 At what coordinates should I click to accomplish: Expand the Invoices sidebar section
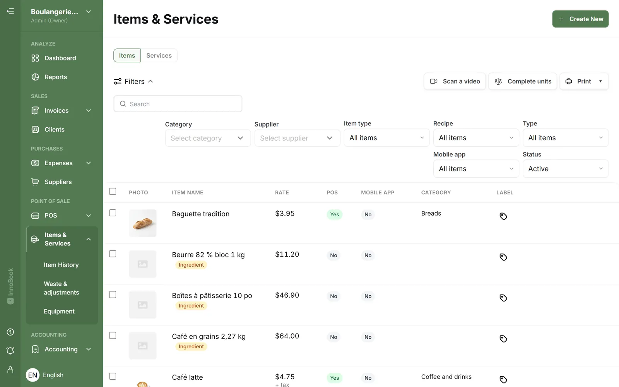(x=62, y=111)
